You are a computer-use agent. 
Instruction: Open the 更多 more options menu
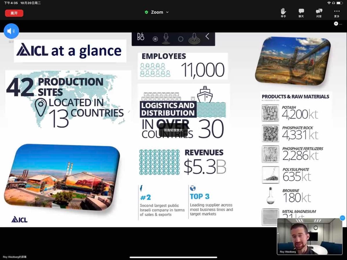337,13
